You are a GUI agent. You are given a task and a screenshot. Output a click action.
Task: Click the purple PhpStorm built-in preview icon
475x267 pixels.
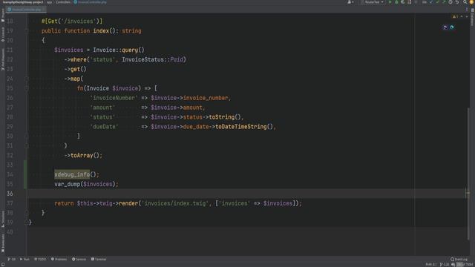click(445, 27)
